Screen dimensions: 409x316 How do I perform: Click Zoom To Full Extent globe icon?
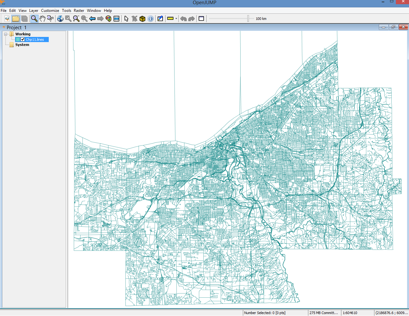60,19
